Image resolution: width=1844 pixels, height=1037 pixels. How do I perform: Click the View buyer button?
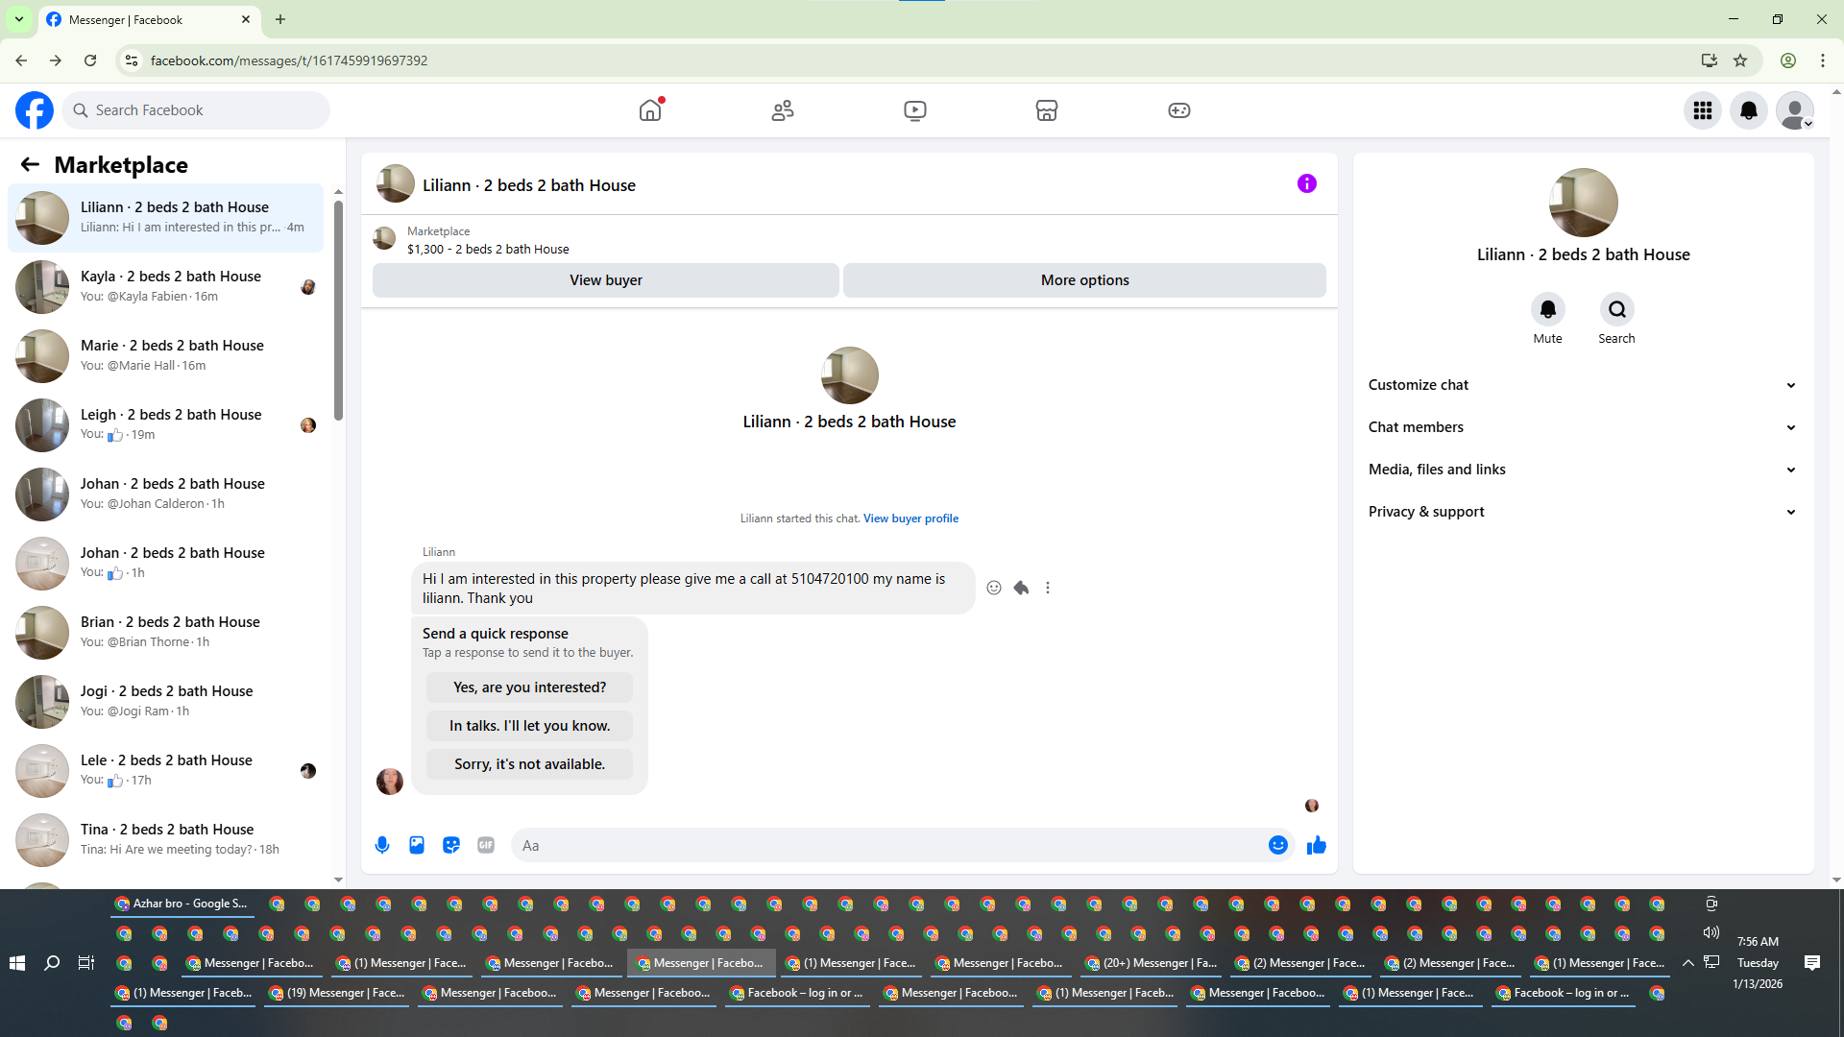pos(606,280)
